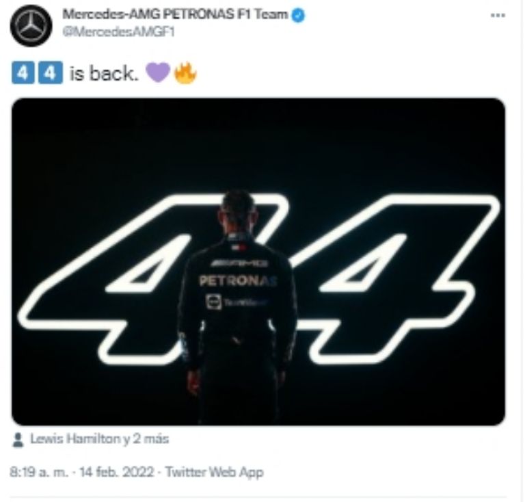Click the tagged people person icon
525x502 pixels.
pyautogui.click(x=19, y=439)
